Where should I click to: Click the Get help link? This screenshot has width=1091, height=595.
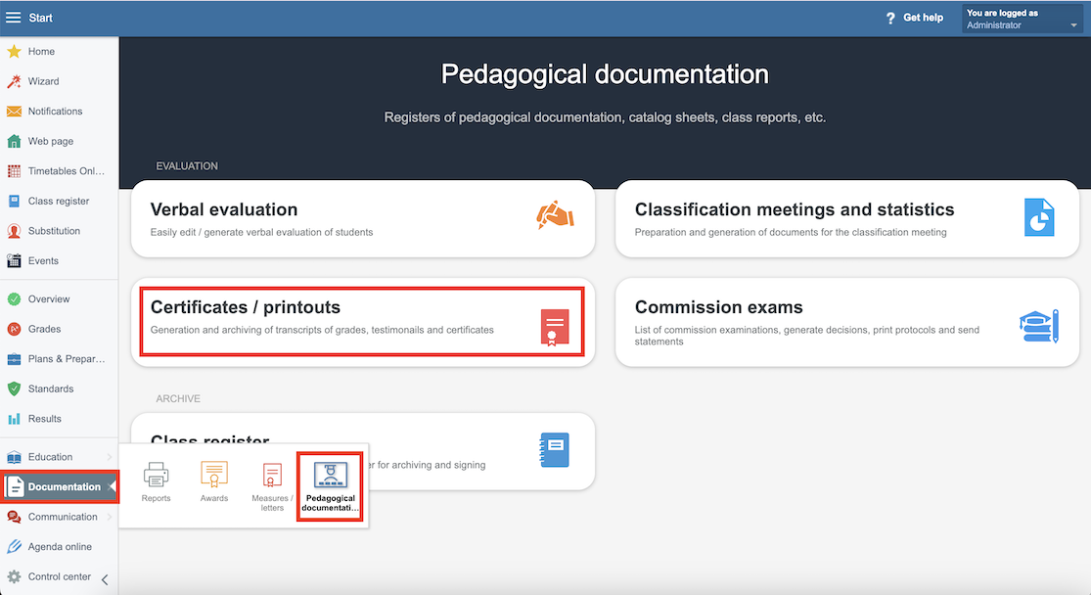point(915,18)
